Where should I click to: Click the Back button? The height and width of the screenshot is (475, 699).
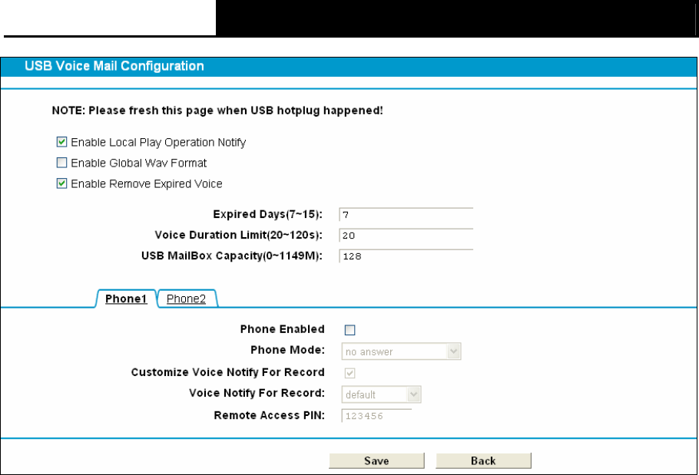point(483,460)
